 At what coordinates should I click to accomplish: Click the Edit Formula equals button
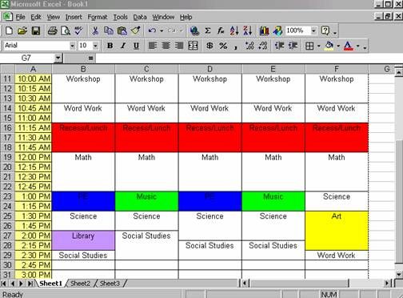tap(90, 58)
